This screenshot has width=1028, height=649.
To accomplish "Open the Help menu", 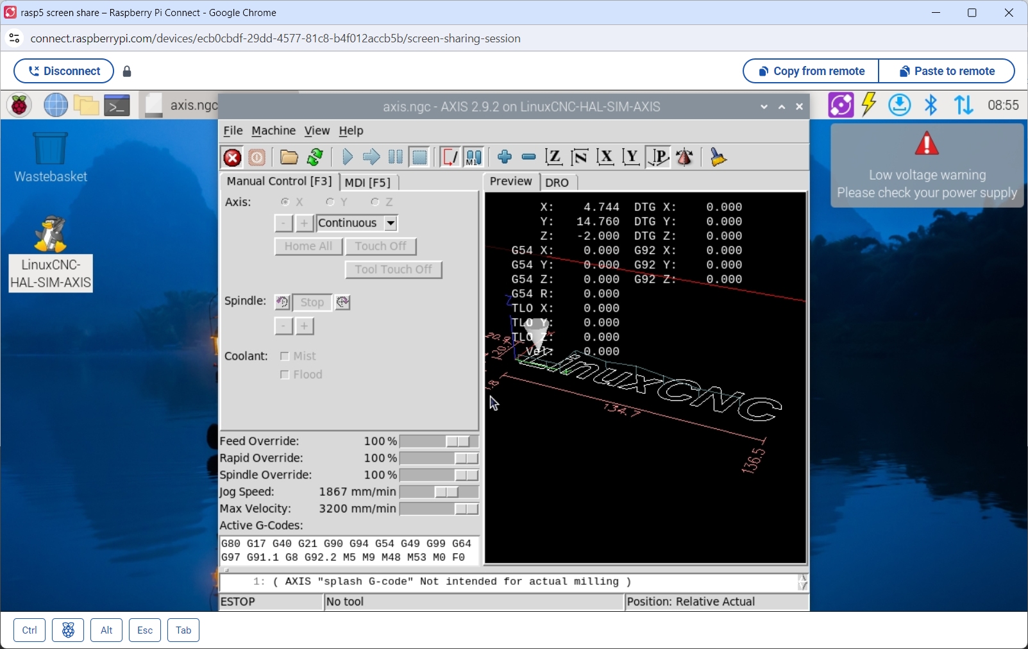I will point(351,131).
